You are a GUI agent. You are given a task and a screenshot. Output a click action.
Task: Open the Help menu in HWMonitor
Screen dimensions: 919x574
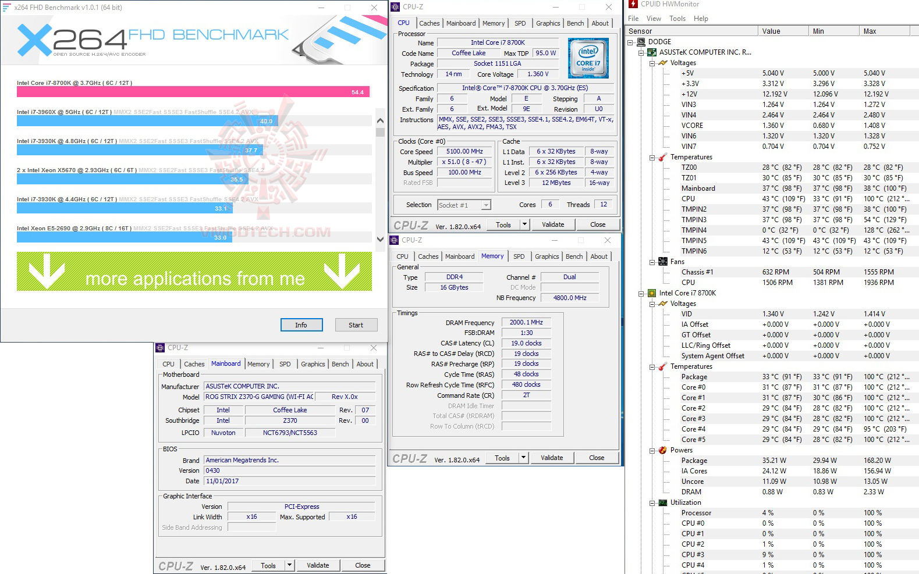701,19
